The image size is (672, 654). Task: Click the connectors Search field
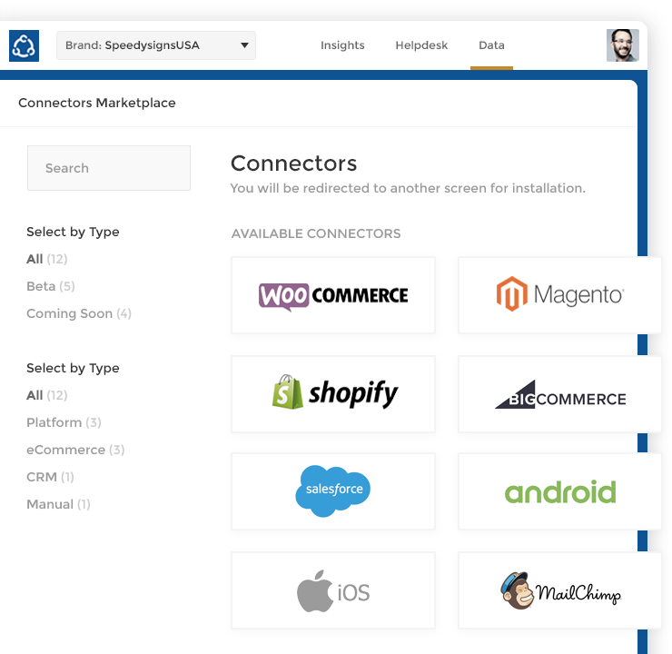109,168
